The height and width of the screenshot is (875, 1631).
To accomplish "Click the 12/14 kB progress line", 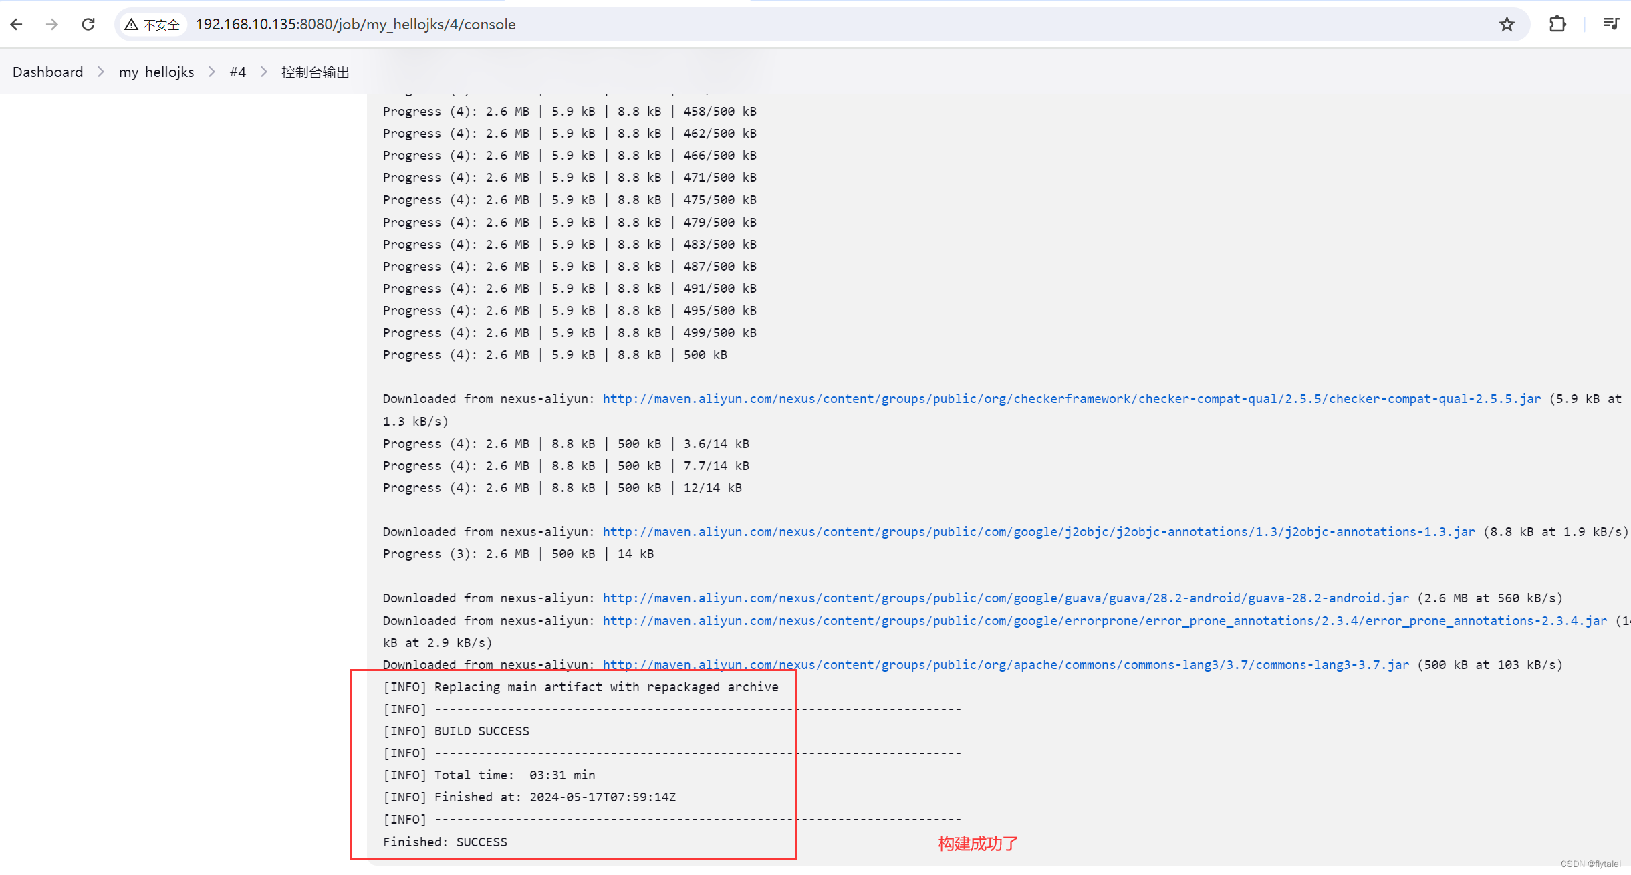I will [563, 488].
